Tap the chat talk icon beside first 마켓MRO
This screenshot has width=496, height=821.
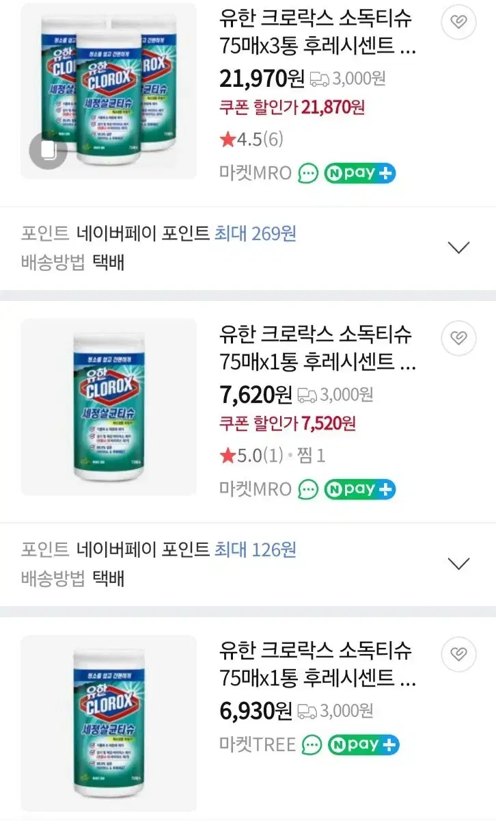(308, 173)
